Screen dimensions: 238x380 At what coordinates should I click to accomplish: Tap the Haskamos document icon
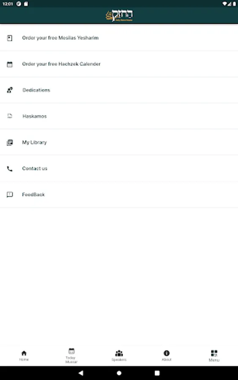[10, 116]
